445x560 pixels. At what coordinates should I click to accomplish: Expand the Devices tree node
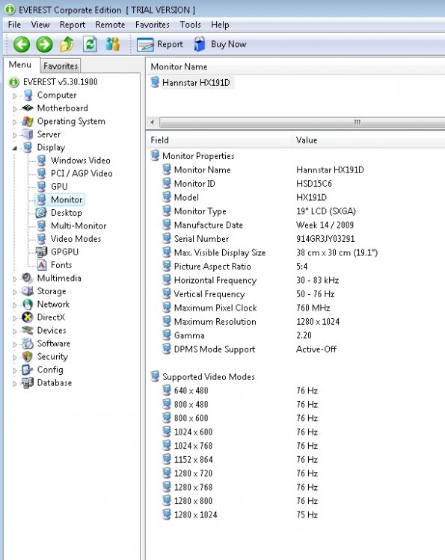15,331
